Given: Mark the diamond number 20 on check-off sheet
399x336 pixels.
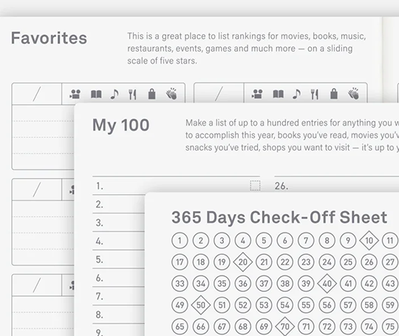Looking at the screenshot, I should pyautogui.click(x=243, y=262).
